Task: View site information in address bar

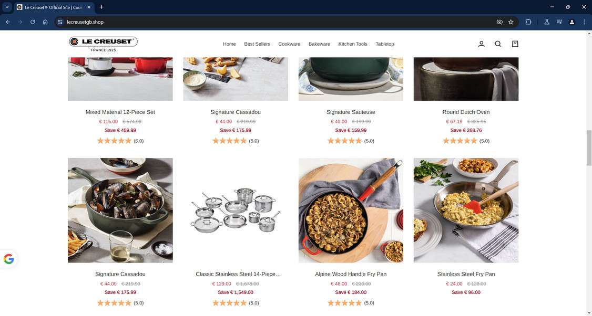Action: (60, 22)
